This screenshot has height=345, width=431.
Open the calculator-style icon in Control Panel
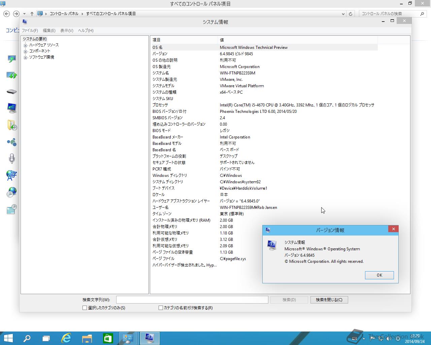[12, 209]
